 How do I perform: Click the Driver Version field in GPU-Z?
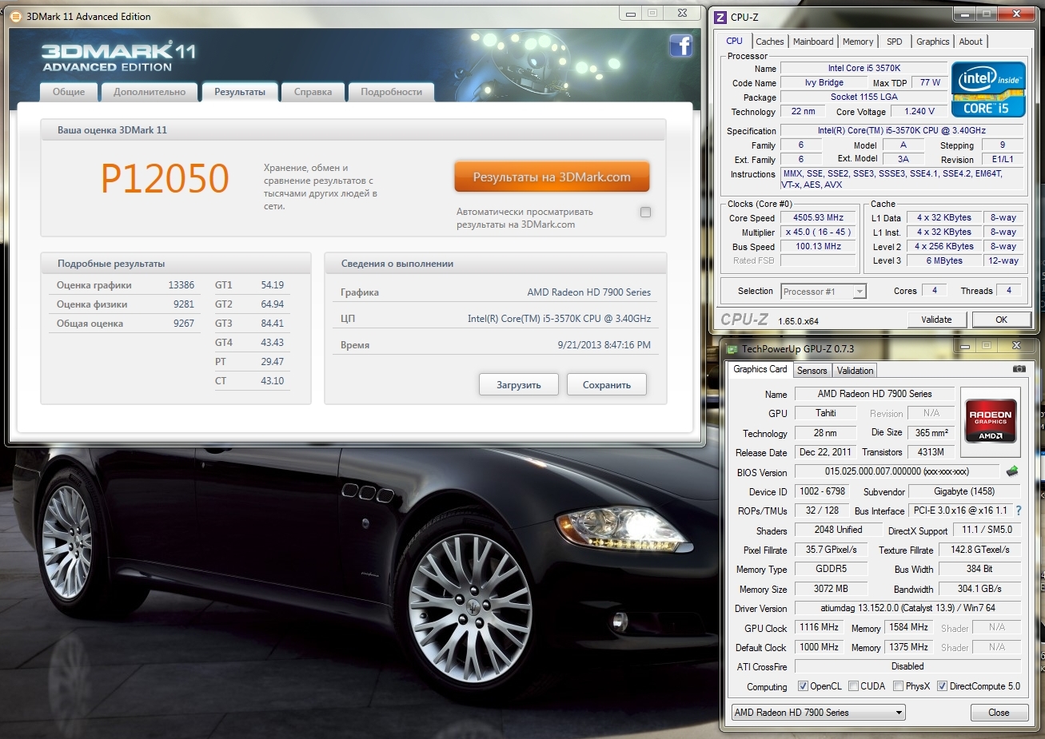click(x=908, y=608)
